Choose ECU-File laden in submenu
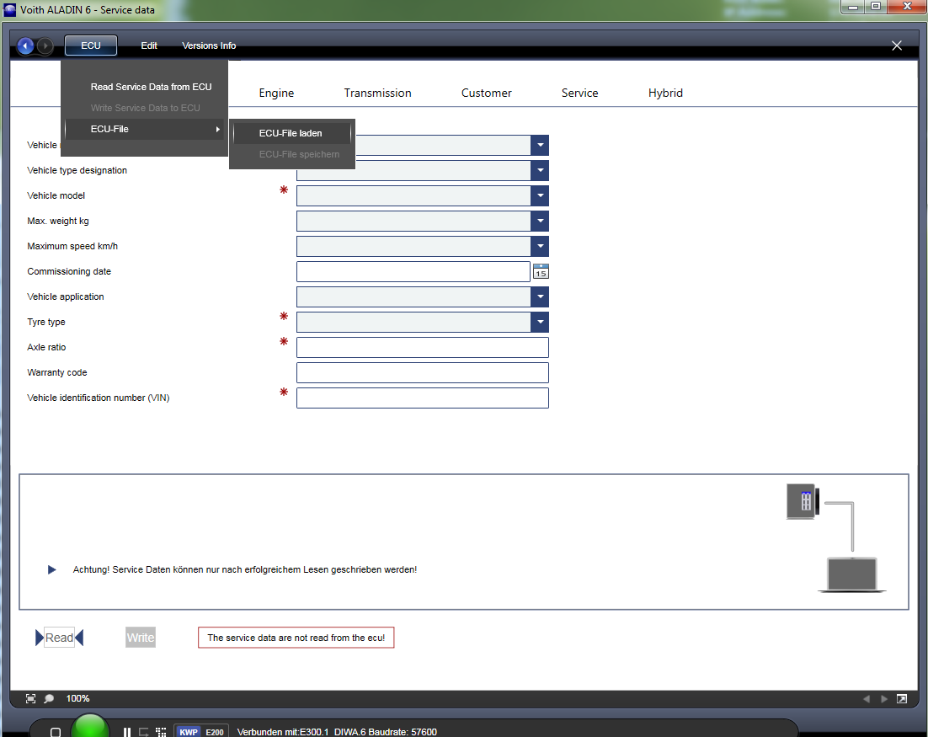 click(292, 133)
